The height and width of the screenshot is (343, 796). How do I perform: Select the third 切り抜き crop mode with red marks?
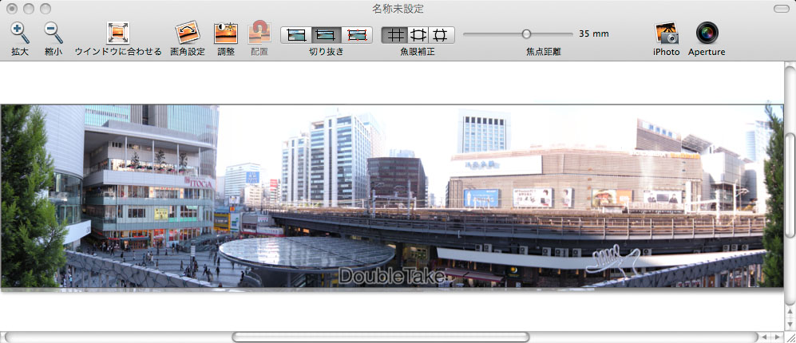tap(357, 34)
